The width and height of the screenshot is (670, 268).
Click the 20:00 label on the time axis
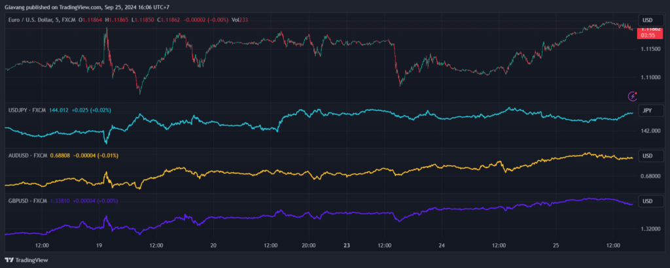(x=309, y=246)
